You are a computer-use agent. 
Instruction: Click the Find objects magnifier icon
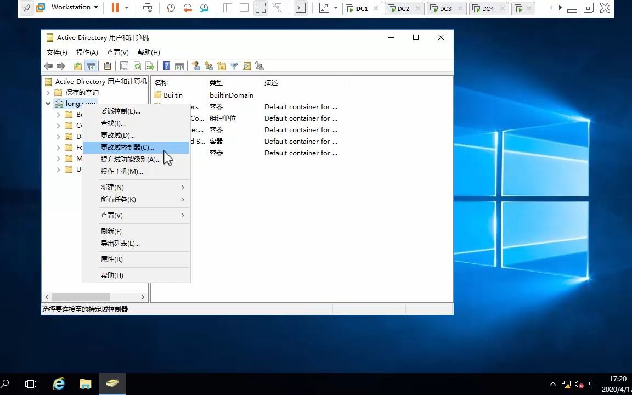point(247,66)
